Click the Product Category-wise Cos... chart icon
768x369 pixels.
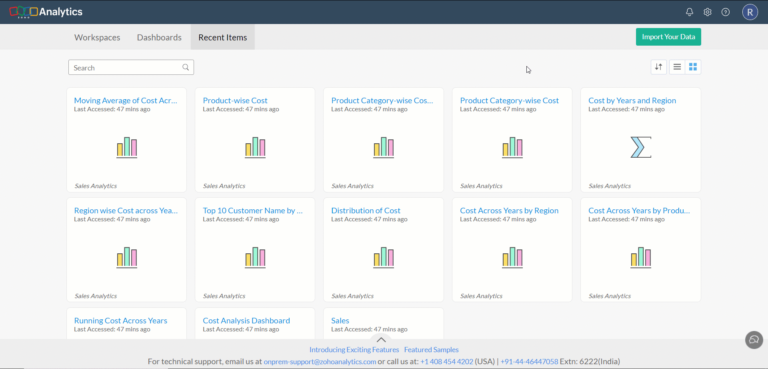pos(384,147)
